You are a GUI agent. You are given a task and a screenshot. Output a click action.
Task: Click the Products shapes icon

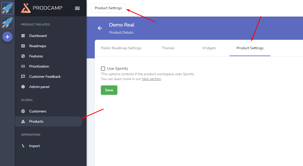(x=23, y=121)
